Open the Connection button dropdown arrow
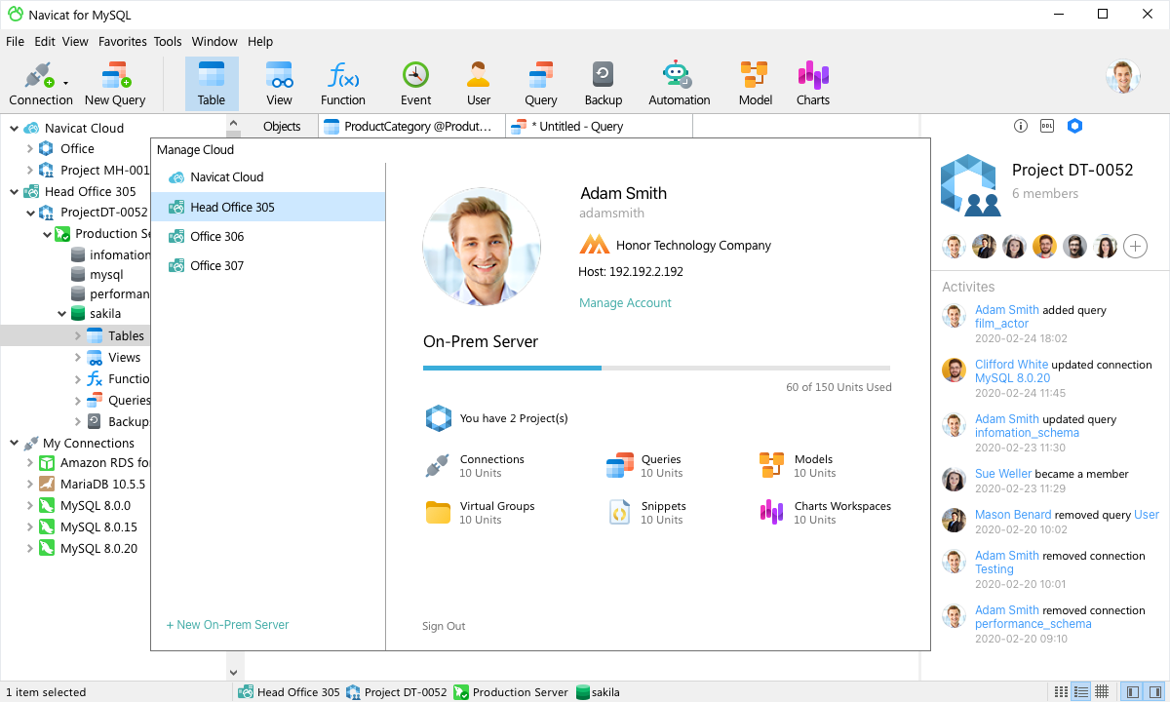Screen dimensions: 1170x702 65,84
